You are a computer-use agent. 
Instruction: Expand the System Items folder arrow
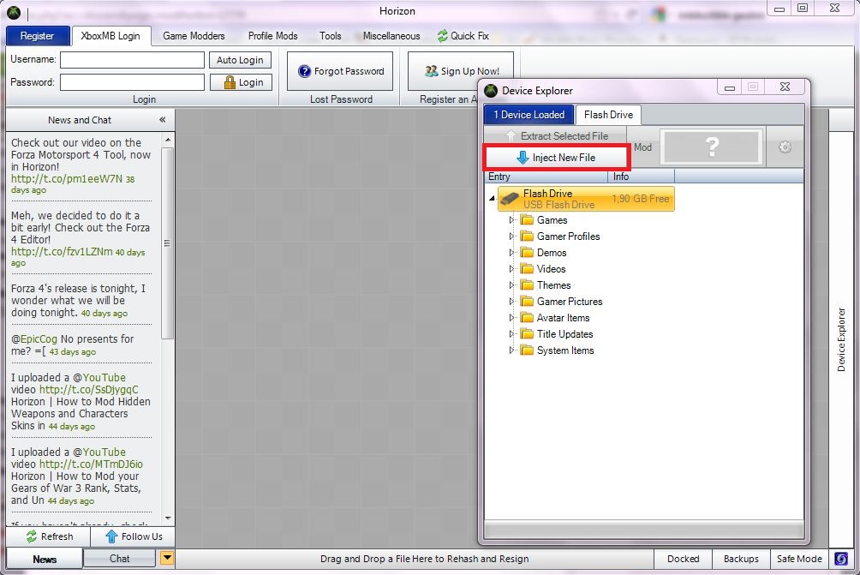click(511, 350)
